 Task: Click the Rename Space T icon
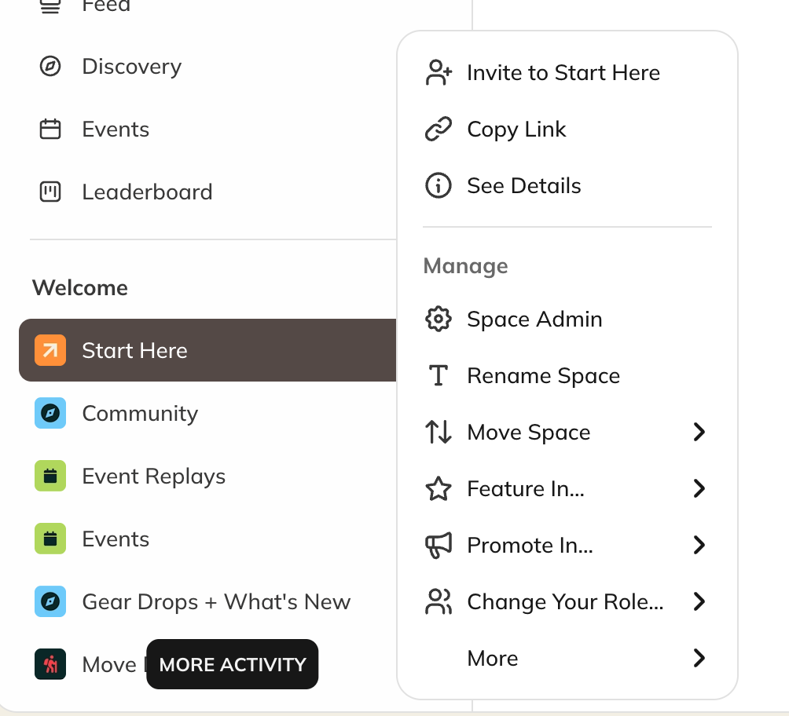[x=439, y=375]
